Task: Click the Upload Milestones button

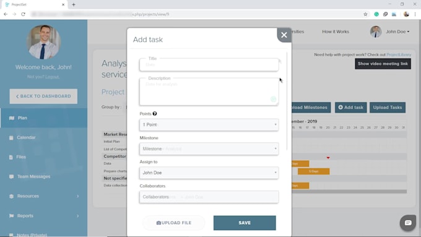Action: coord(311,107)
